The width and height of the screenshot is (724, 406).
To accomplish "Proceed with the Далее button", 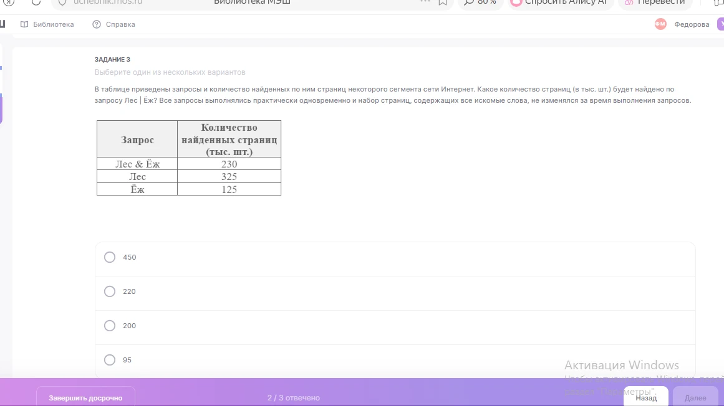I will click(x=695, y=397).
